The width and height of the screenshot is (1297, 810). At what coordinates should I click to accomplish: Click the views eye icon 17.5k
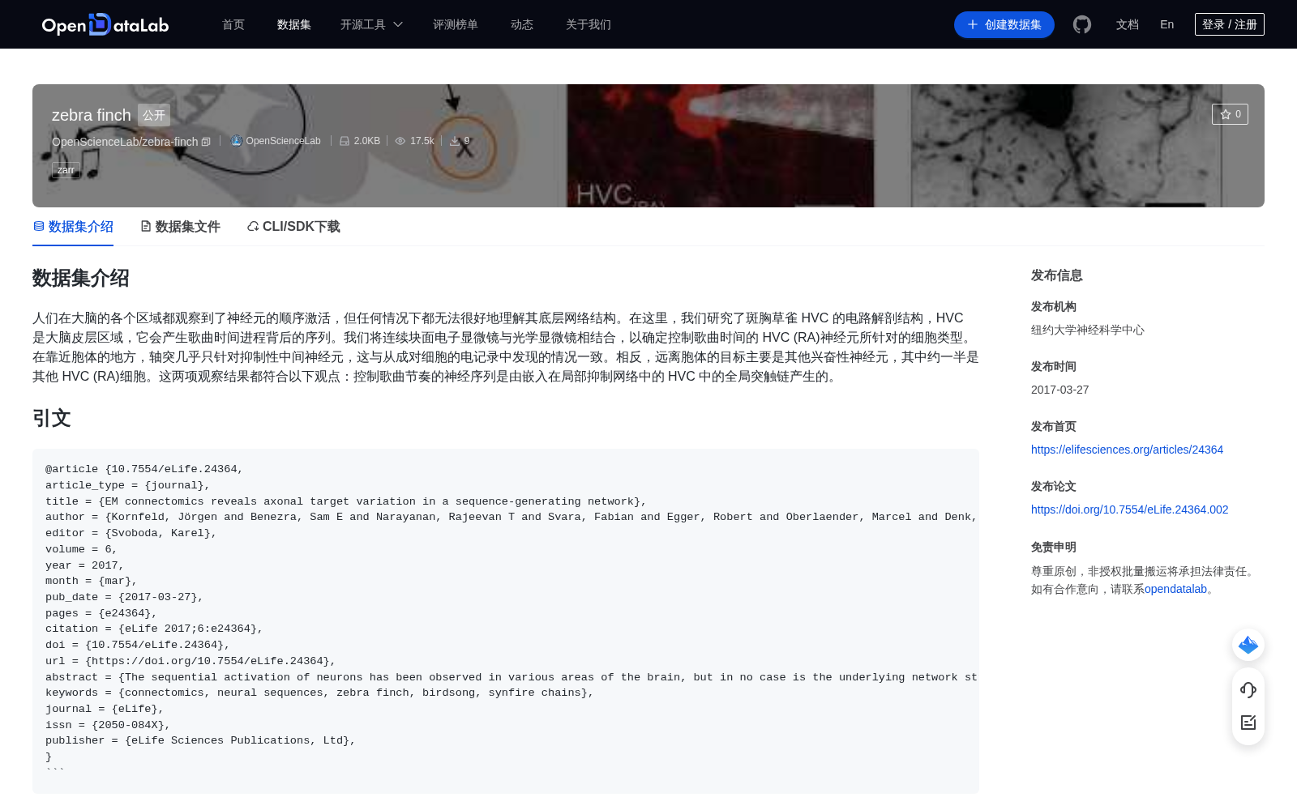400,141
